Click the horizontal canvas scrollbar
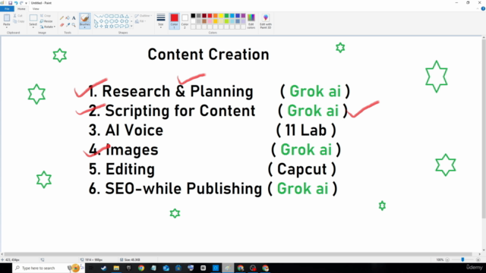The image size is (486, 273). [x=238, y=254]
